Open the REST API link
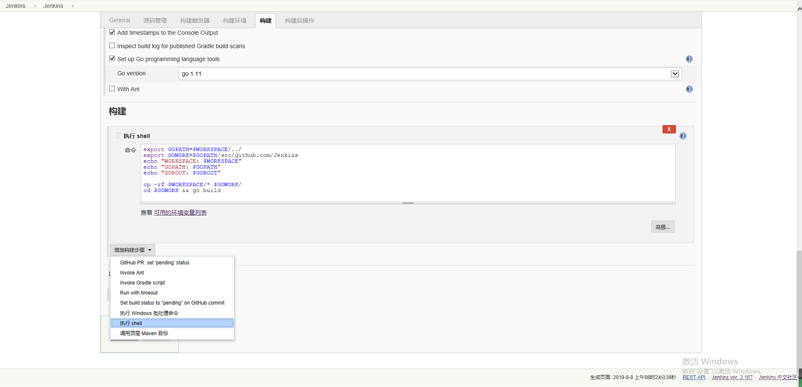 [694, 377]
